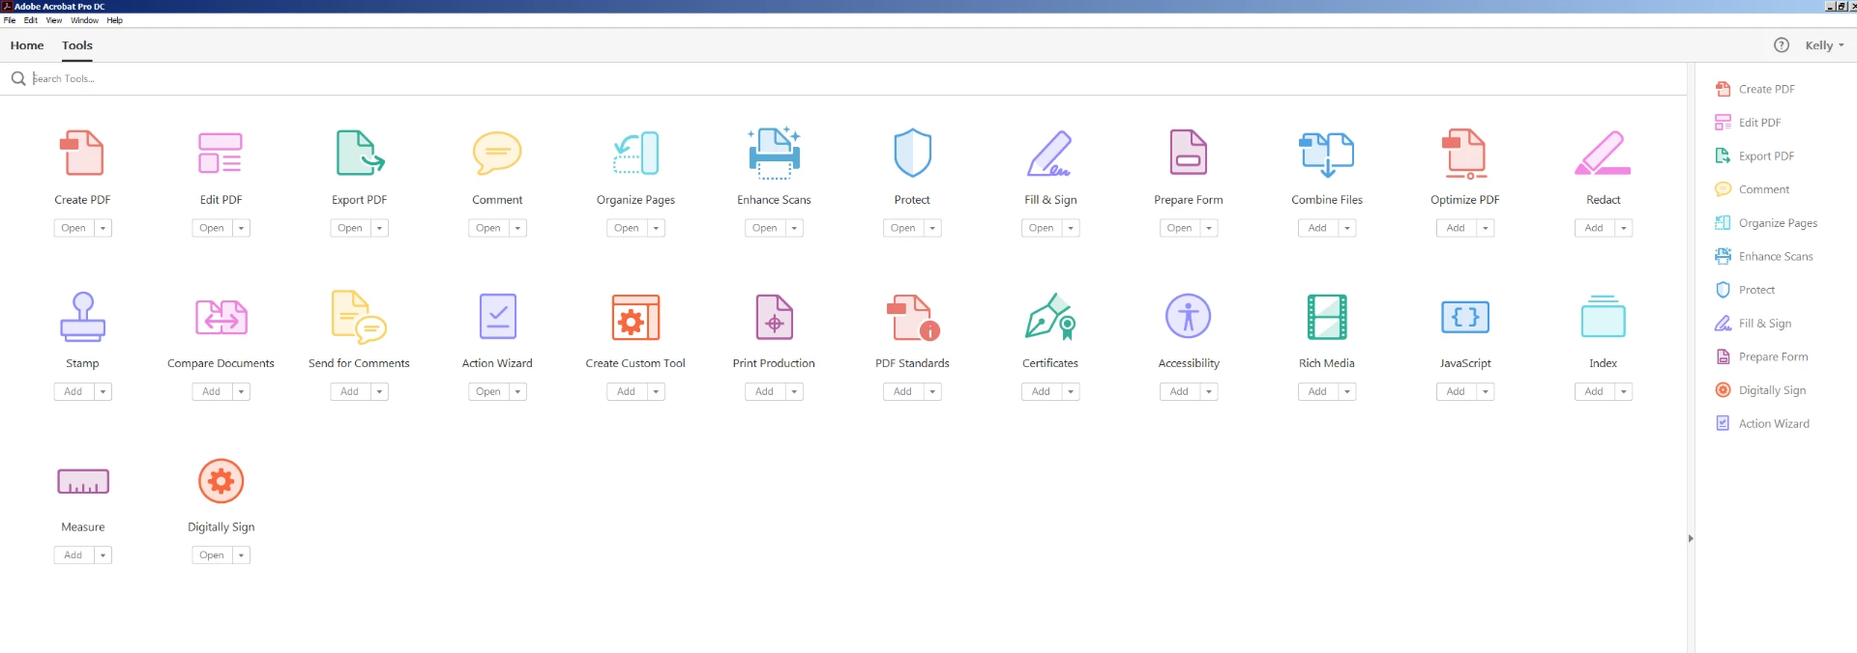1857x653 pixels.
Task: Expand the dropdown arrow under Create PDF
Action: [103, 229]
